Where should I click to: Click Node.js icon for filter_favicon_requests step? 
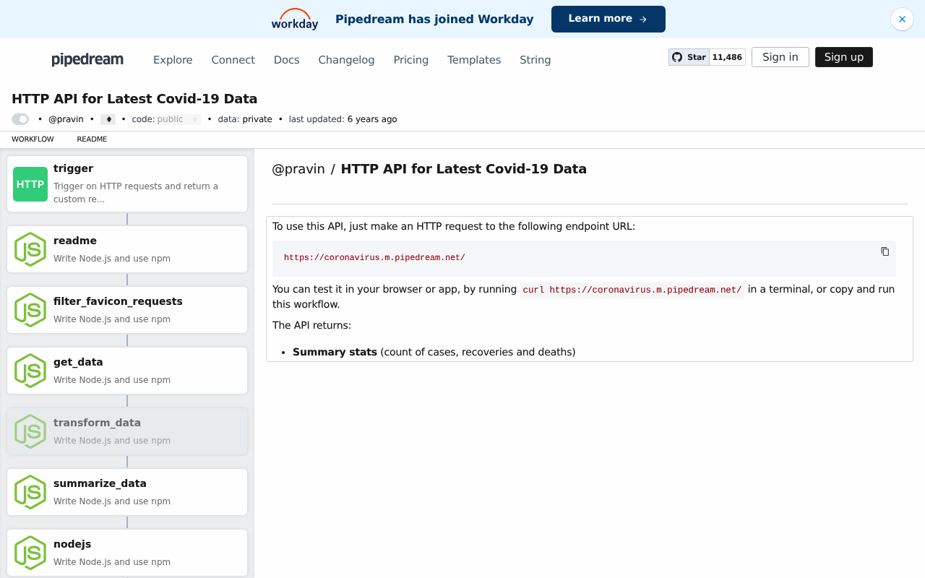pyautogui.click(x=30, y=310)
